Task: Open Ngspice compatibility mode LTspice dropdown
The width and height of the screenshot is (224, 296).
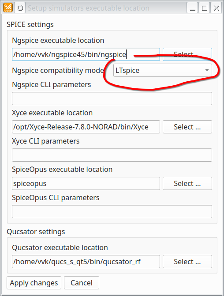Action: (x=163, y=70)
